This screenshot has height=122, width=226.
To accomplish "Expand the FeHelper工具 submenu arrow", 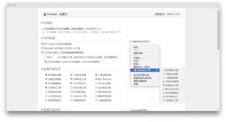I will (x=157, y=70).
